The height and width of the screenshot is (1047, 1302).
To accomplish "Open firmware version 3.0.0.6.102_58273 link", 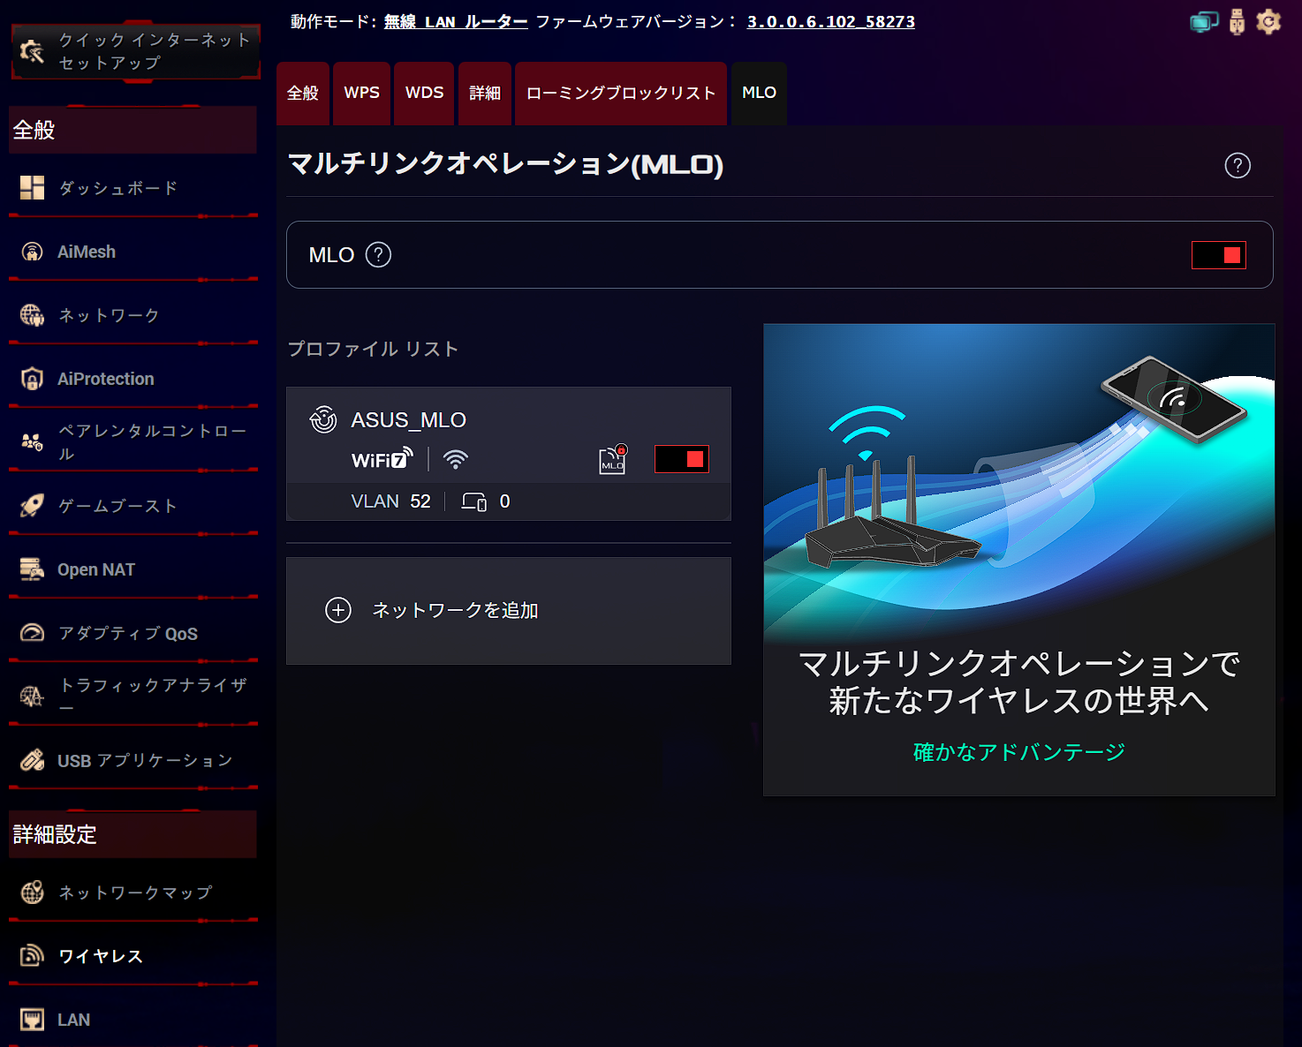I will click(x=831, y=22).
